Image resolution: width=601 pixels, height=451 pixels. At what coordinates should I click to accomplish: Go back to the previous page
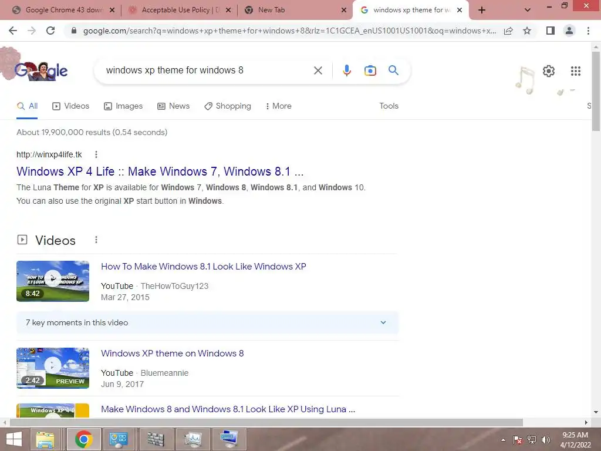[x=13, y=31]
